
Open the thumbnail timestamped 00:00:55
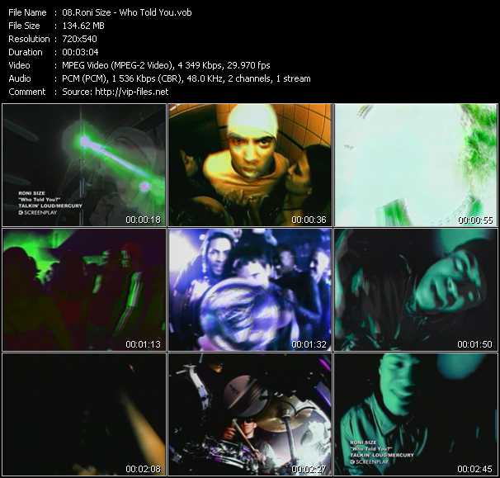(x=416, y=165)
